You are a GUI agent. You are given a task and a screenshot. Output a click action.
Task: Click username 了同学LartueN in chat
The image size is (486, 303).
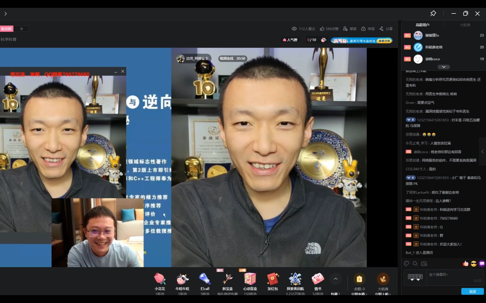(417, 192)
